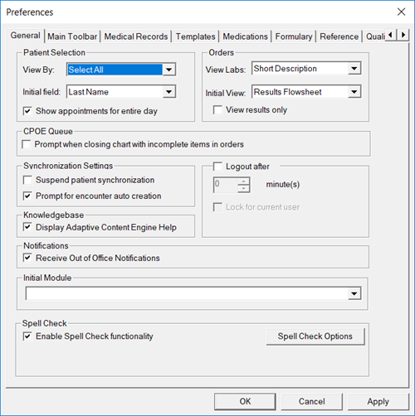Expand the Initial Module dropdown
Viewport: 415px width, 416px height.
click(354, 293)
